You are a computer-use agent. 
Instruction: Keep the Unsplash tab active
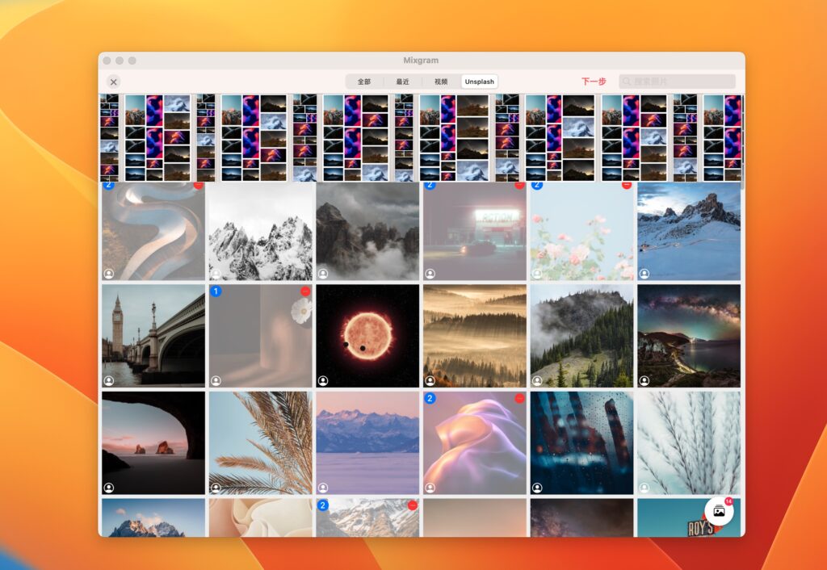479,81
